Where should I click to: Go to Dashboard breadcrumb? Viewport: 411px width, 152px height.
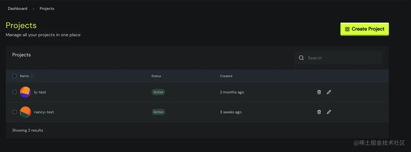coord(18,9)
